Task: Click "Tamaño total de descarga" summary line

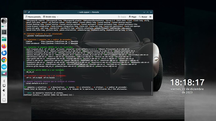Action: (76, 89)
